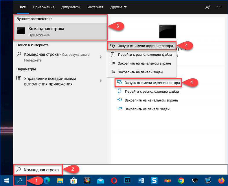Expand the 'Другие' dropdown tab
This screenshot has height=186, width=228.
pyautogui.click(x=118, y=7)
